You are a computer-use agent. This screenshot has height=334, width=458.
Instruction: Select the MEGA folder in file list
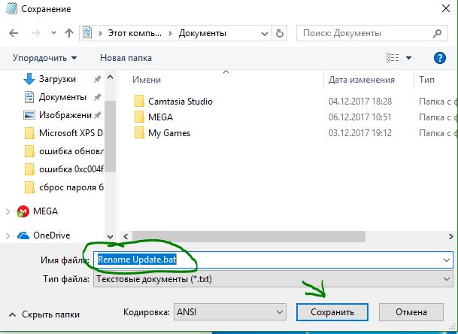click(x=160, y=117)
